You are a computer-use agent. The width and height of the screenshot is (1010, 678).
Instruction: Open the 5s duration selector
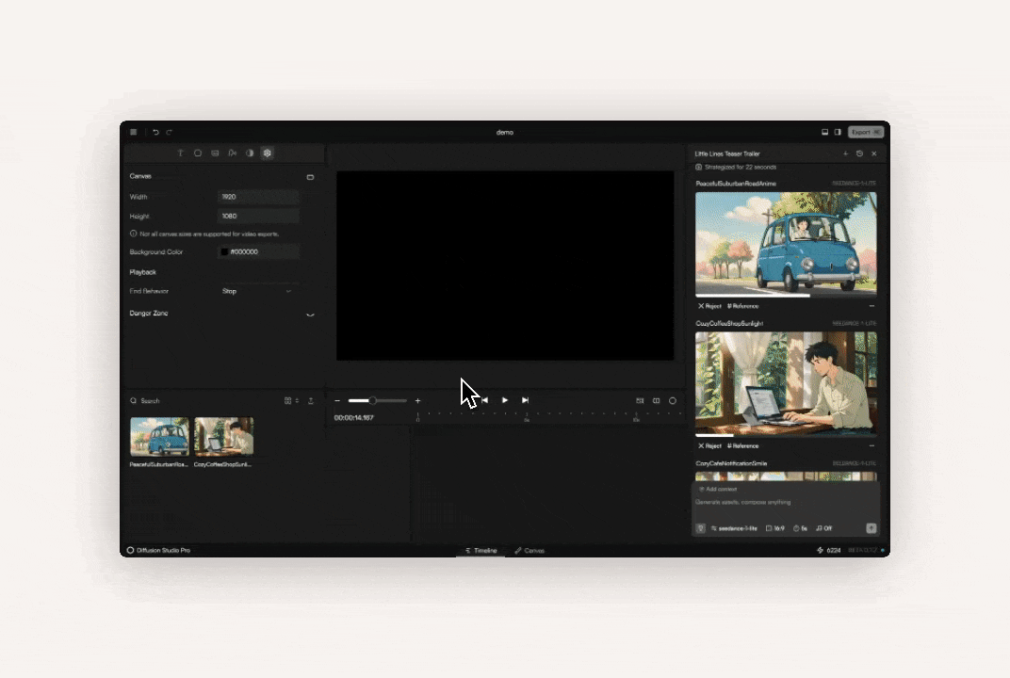pyautogui.click(x=800, y=528)
